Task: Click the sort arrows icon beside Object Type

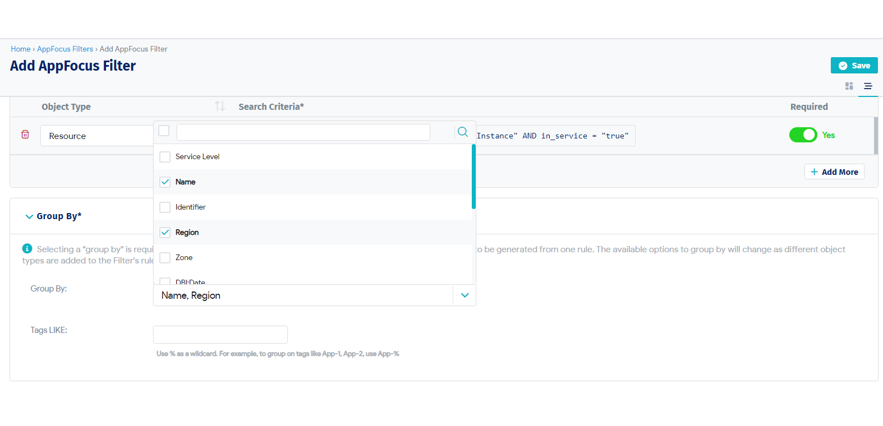Action: click(220, 106)
